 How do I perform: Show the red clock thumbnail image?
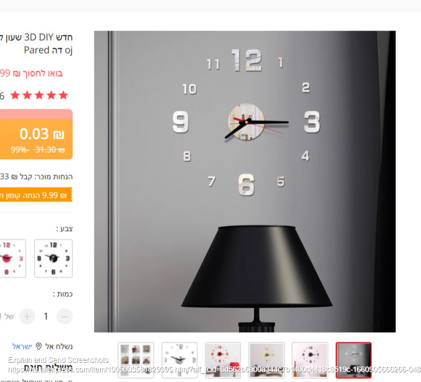223,360
